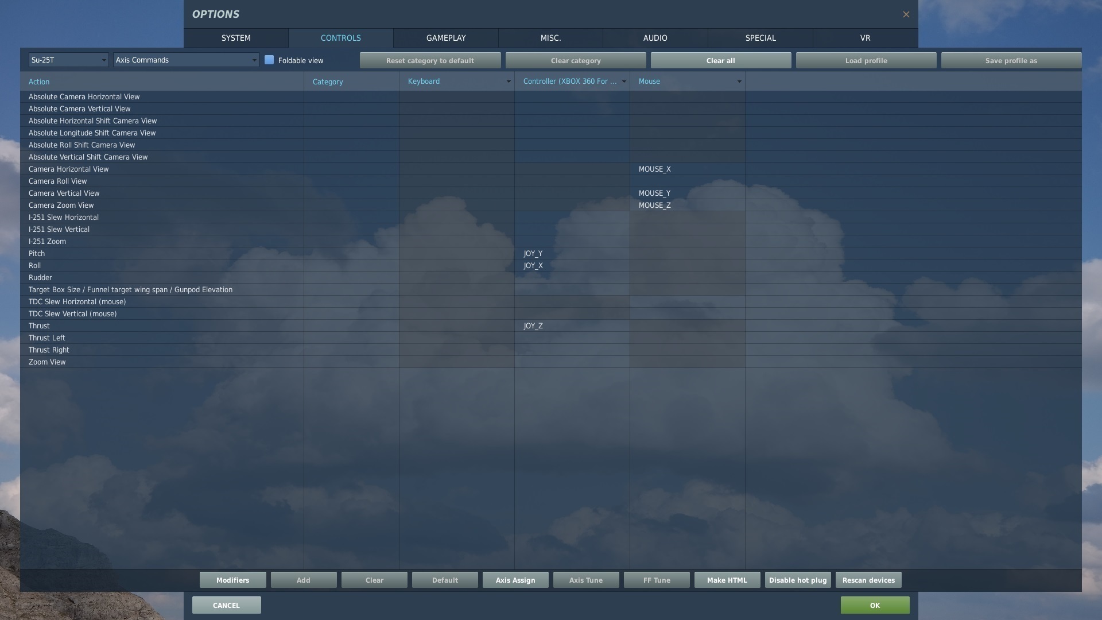Click Disable hot plug button
The height and width of the screenshot is (620, 1102).
point(798,580)
